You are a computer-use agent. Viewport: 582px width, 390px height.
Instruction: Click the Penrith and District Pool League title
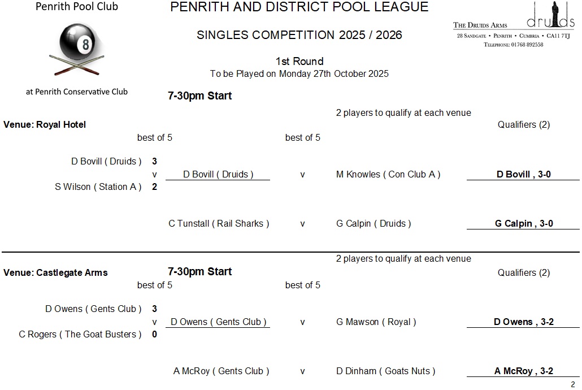(299, 7)
